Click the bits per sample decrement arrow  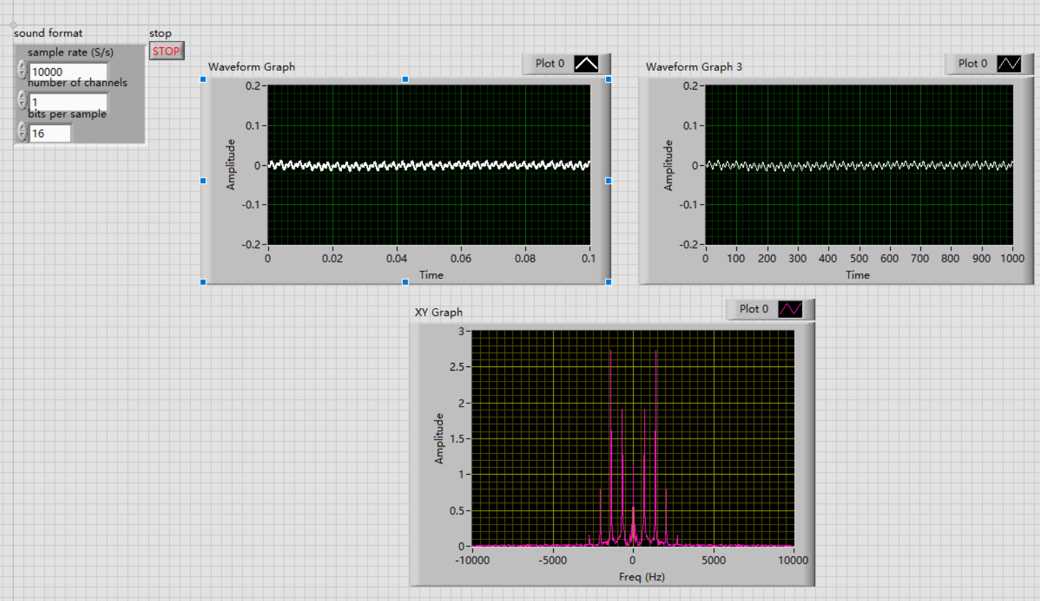pos(22,136)
